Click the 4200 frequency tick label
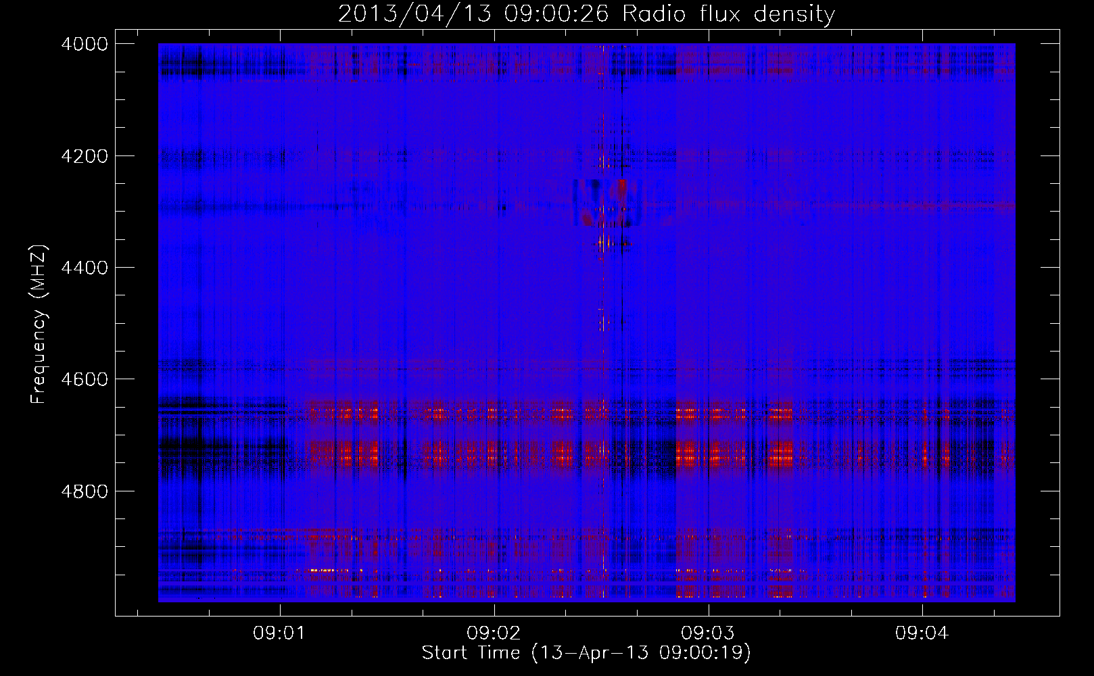This screenshot has height=676, width=1094. (85, 156)
